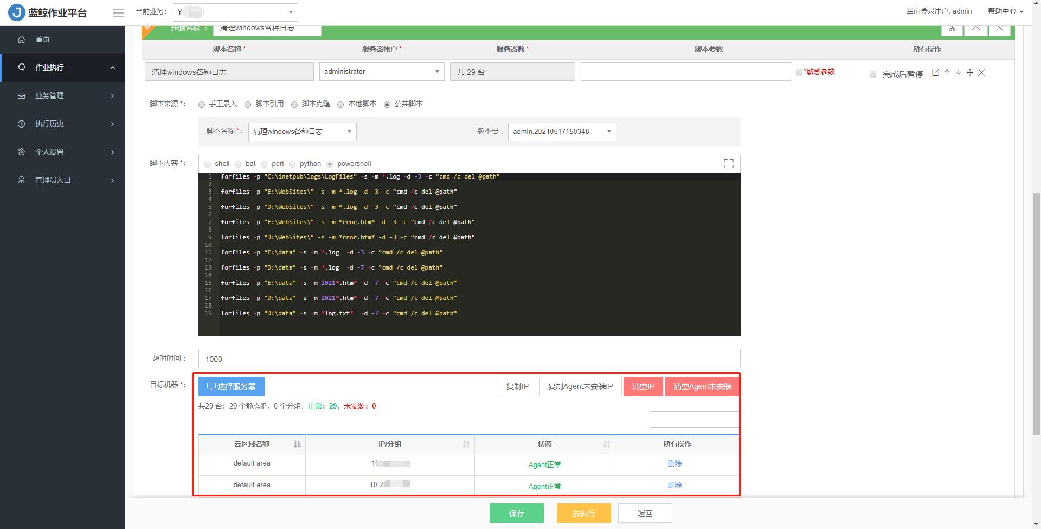The width and height of the screenshot is (1041, 529).
Task: Click the 去执行 execute button
Action: pyautogui.click(x=583, y=513)
